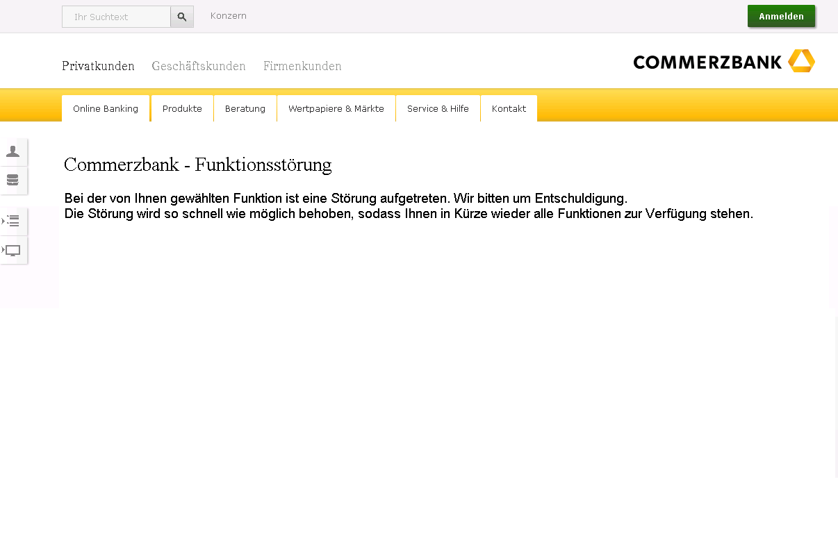
Task: Go to the Service & Hilfe tab
Action: [x=438, y=109]
